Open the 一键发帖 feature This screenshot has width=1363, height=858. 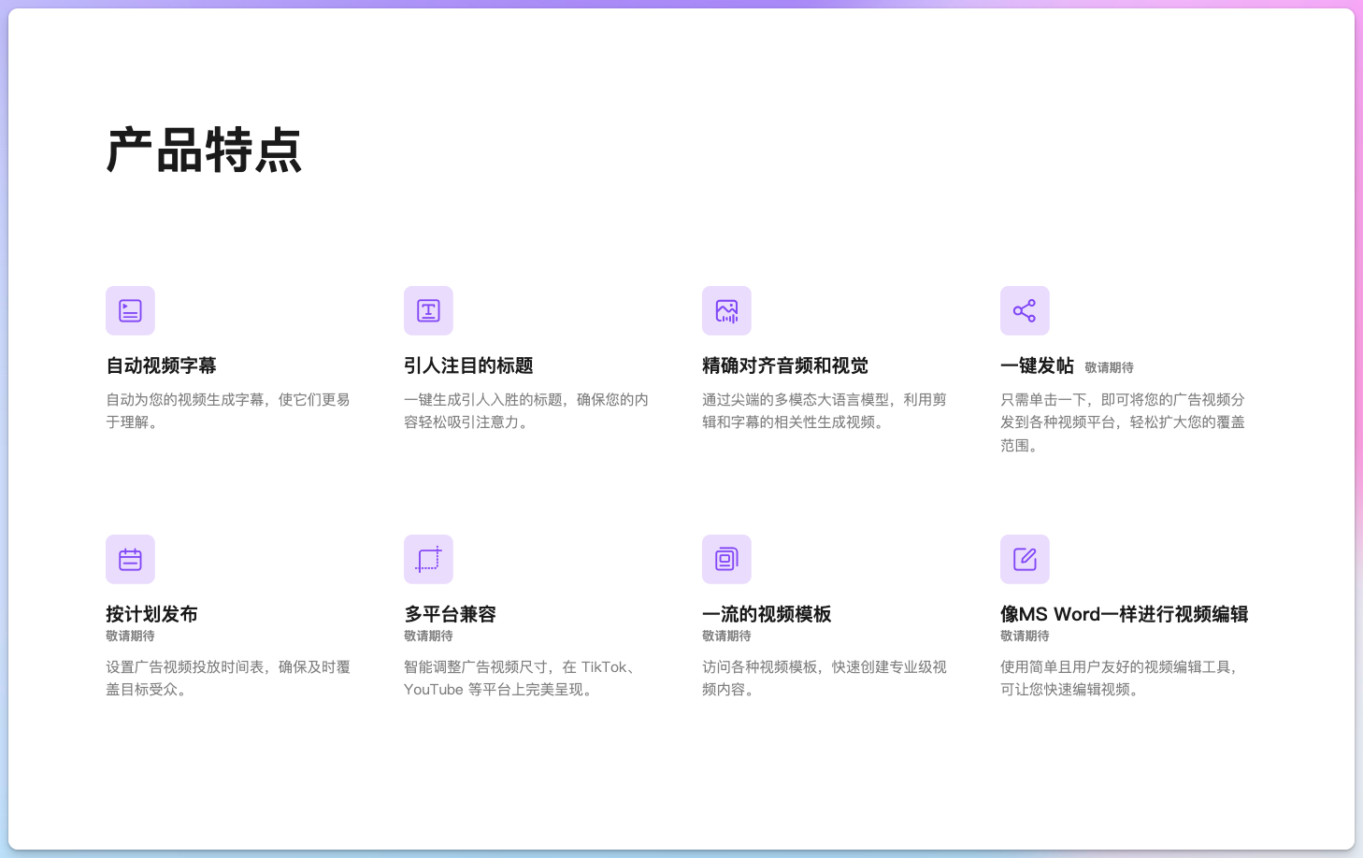coord(1036,365)
